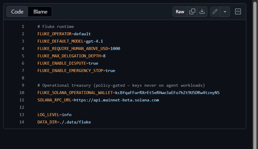This screenshot has width=258, height=149.
Task: Download the raw file icon
Action: click(x=202, y=12)
